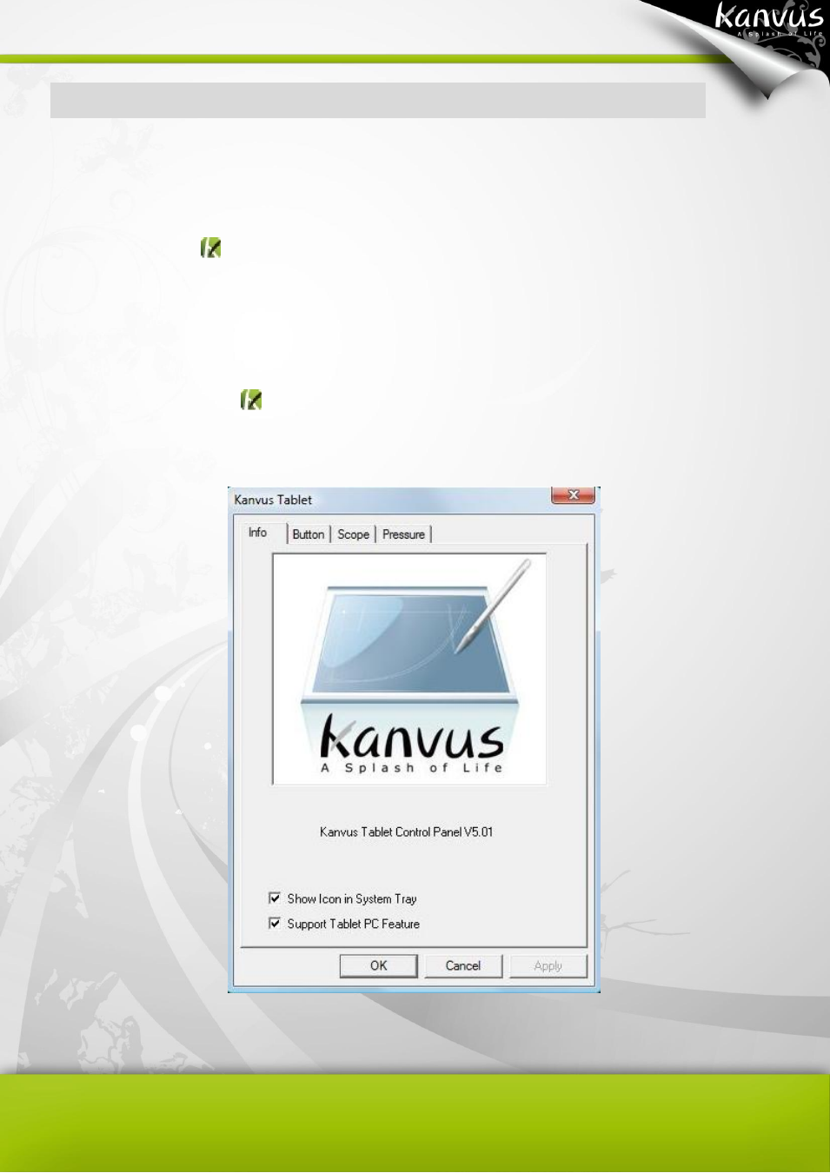Switch to the Button tab
The height and width of the screenshot is (1173, 830).
coord(308,534)
